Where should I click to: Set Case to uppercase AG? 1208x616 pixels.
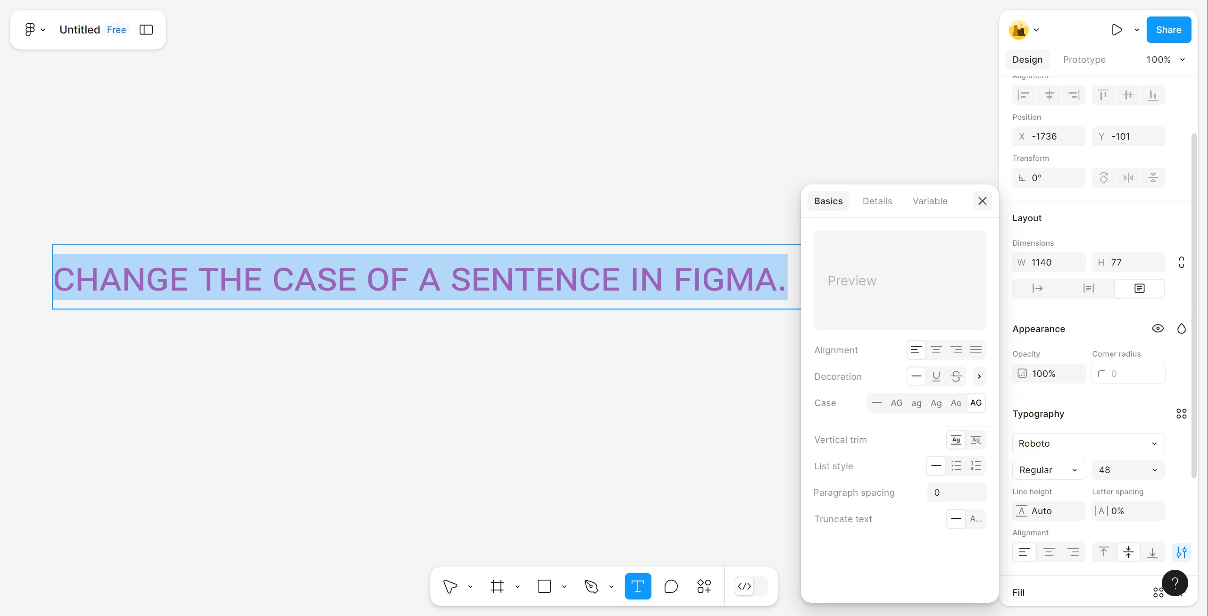click(x=897, y=403)
